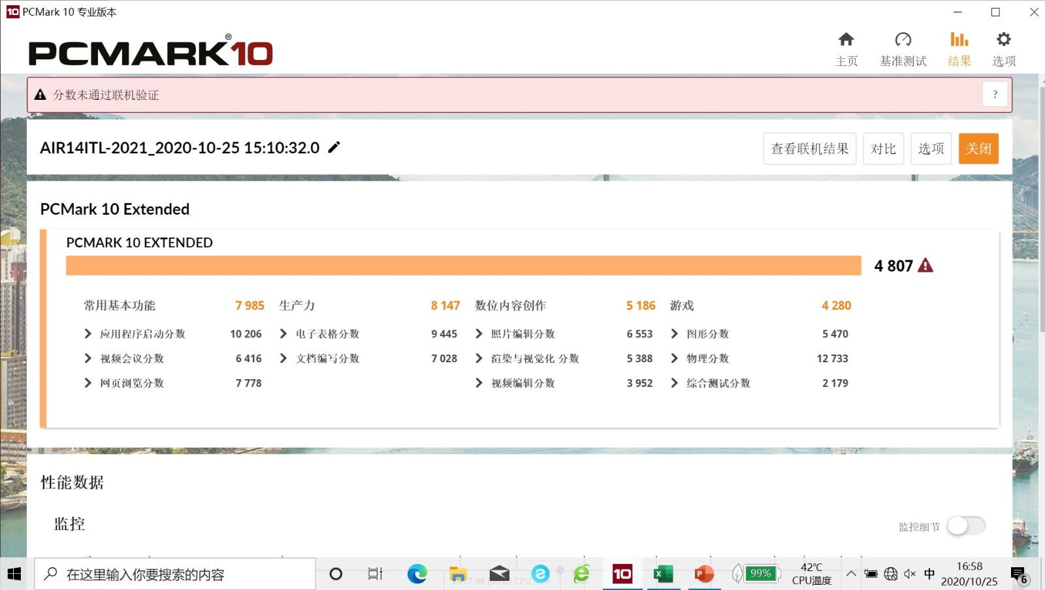
Task: Click the PCMark 10 taskbar icon
Action: 622,574
